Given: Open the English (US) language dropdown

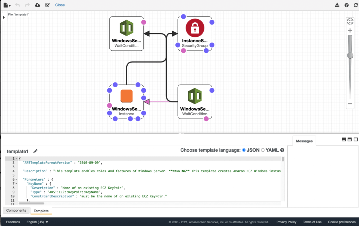Looking at the screenshot, I should click(x=36, y=222).
